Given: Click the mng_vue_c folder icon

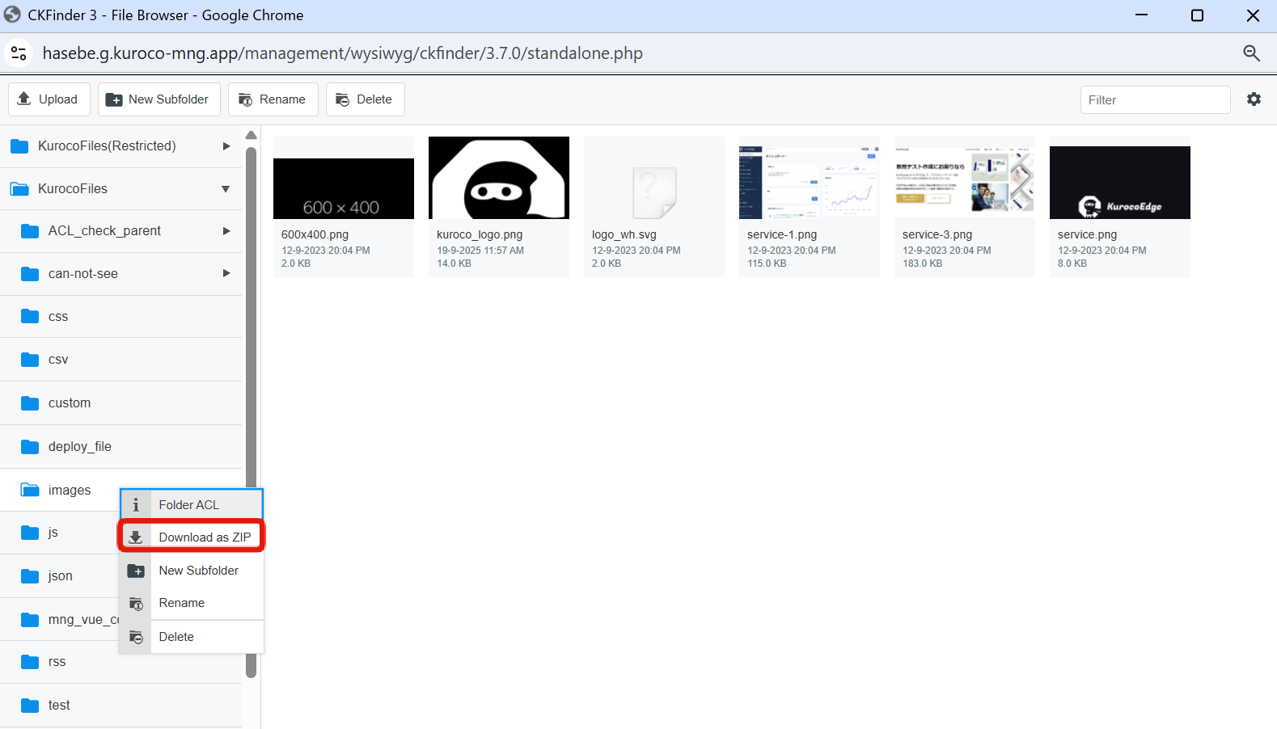Looking at the screenshot, I should (30, 620).
